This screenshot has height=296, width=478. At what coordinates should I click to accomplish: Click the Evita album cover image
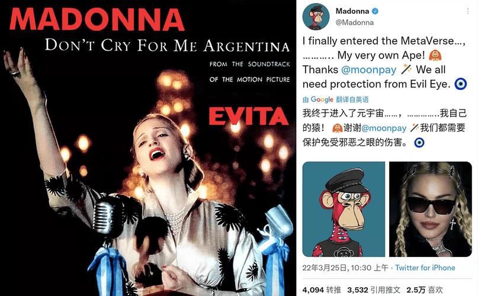click(148, 148)
